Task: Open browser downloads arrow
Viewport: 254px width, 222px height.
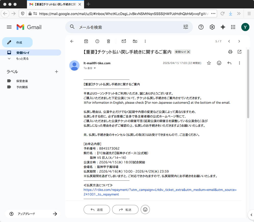Action: pyautogui.click(x=230, y=14)
